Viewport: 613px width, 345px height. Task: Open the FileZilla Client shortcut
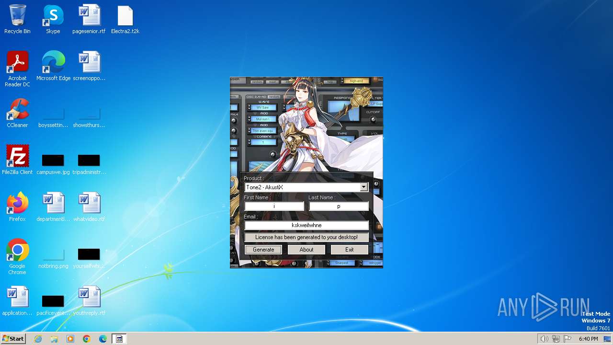click(17, 160)
